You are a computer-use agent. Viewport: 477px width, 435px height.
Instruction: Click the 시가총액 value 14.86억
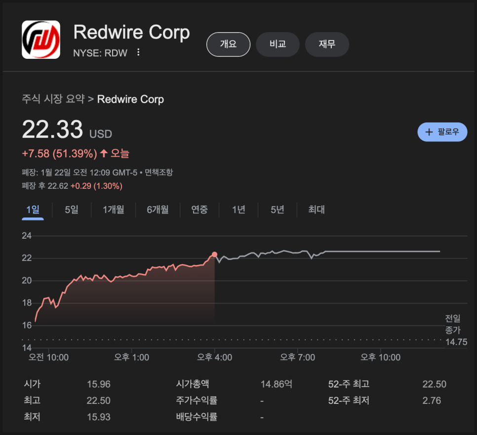276,384
